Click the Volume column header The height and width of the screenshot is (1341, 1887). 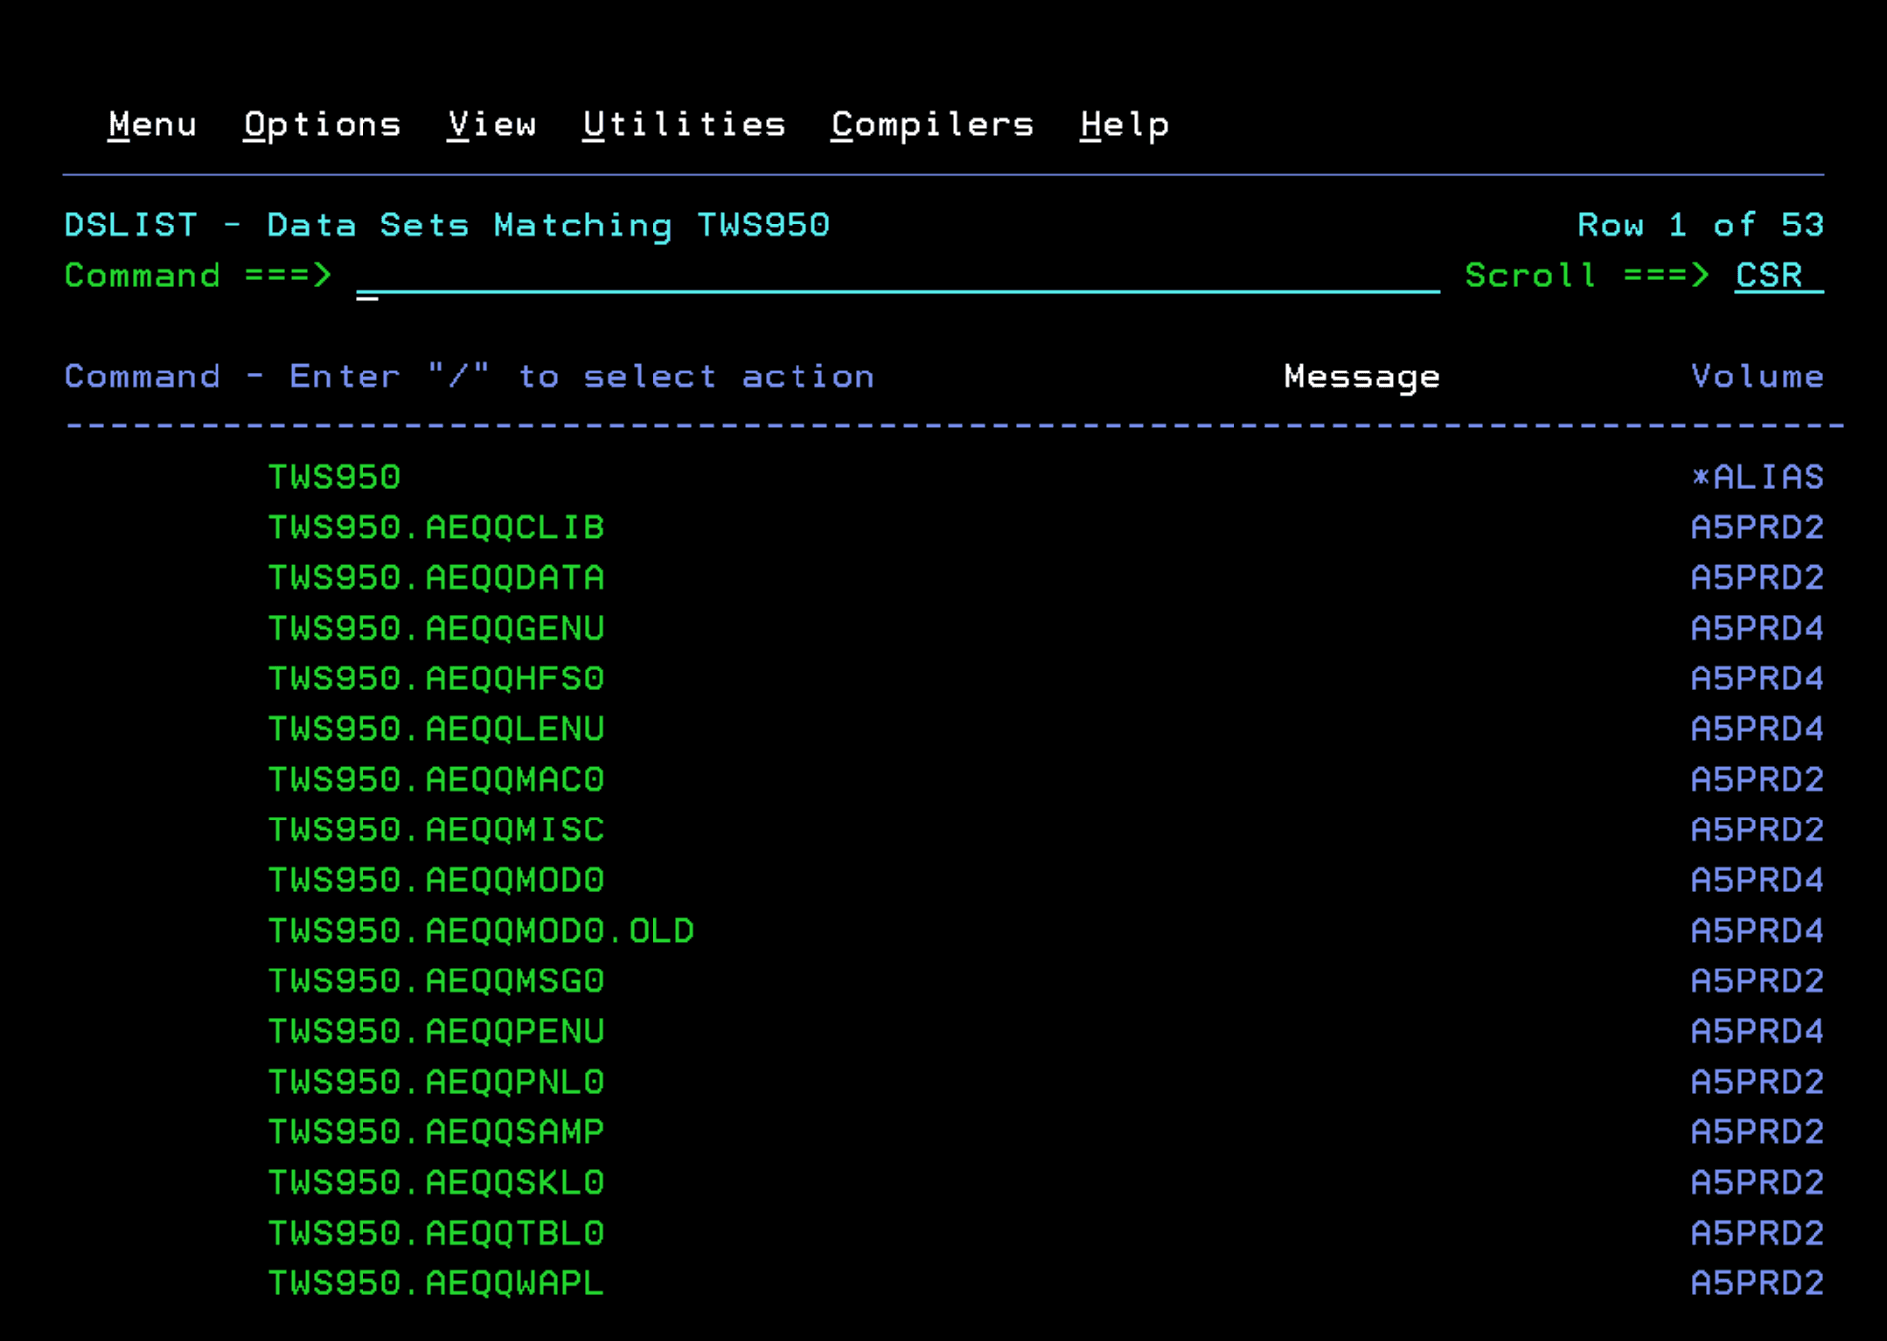point(1757,377)
